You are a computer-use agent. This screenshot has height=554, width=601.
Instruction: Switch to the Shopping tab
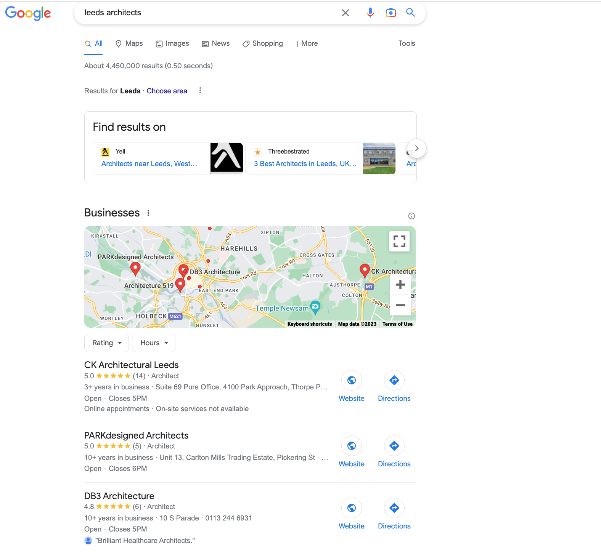[x=263, y=43]
